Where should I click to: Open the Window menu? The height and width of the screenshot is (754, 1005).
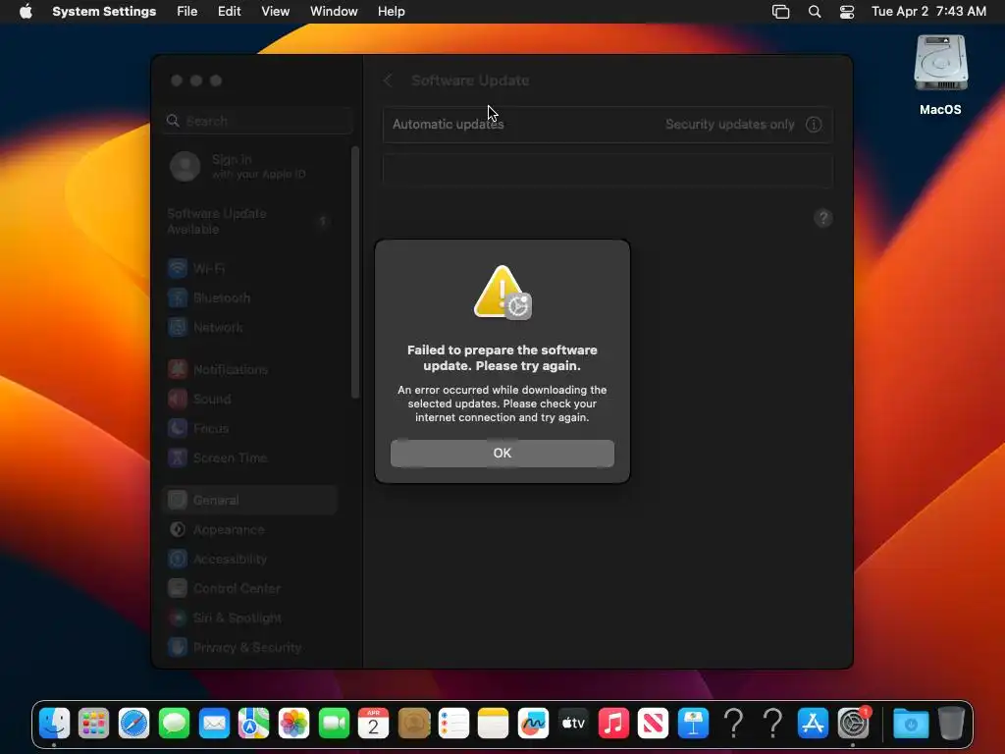(x=334, y=12)
